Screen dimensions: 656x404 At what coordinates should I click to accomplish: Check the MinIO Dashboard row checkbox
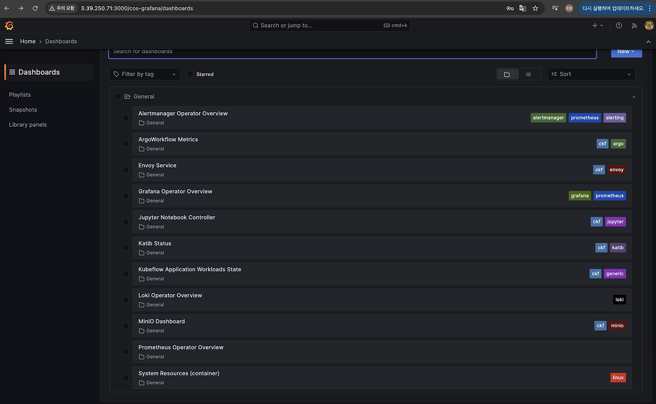[126, 326]
